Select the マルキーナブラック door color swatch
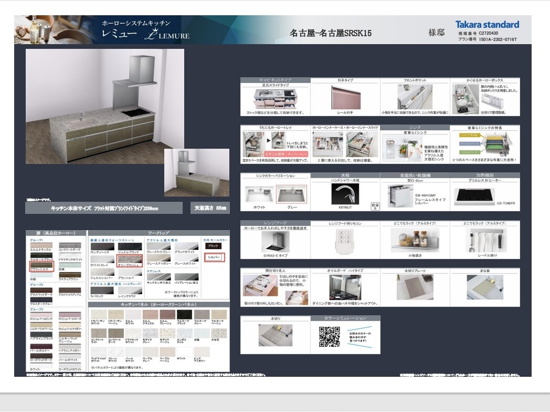 (x=41, y=255)
